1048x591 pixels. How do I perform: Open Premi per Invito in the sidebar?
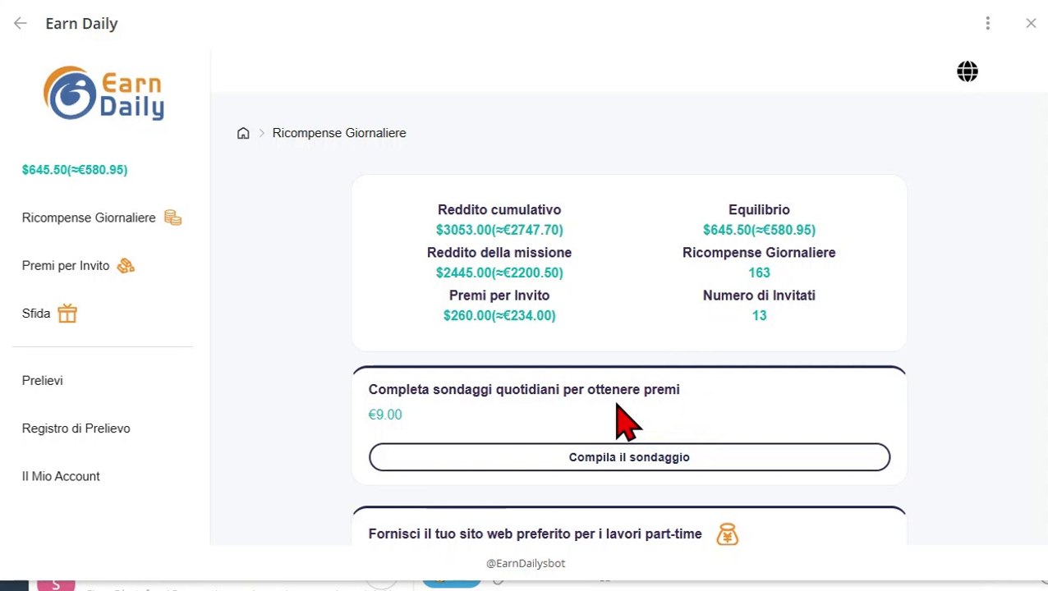66,266
